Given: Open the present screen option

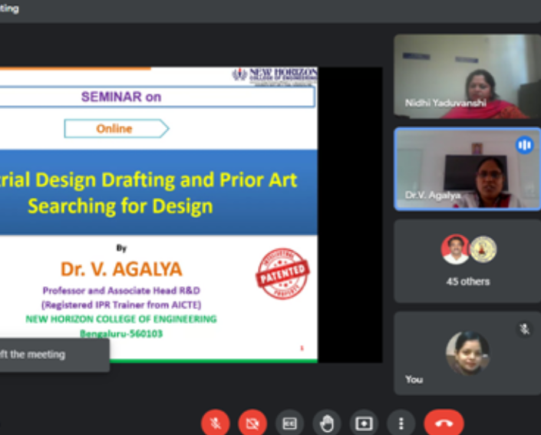Looking at the screenshot, I should pyautogui.click(x=364, y=423).
